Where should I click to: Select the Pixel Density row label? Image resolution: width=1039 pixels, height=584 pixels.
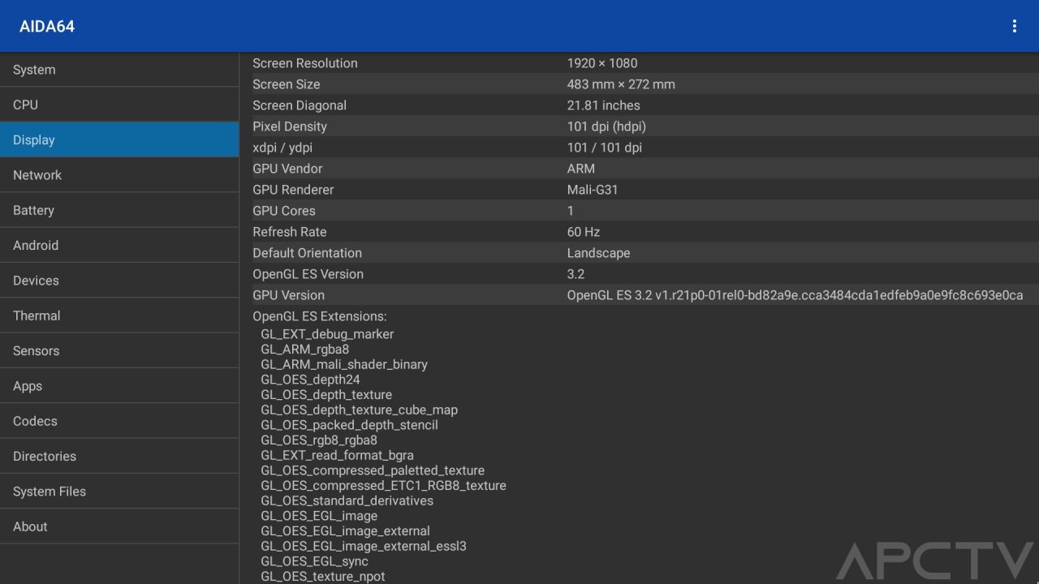pyautogui.click(x=290, y=127)
